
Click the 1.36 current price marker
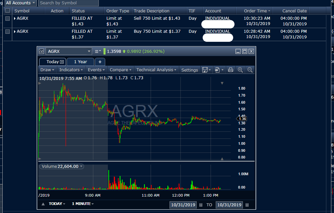click(242, 119)
